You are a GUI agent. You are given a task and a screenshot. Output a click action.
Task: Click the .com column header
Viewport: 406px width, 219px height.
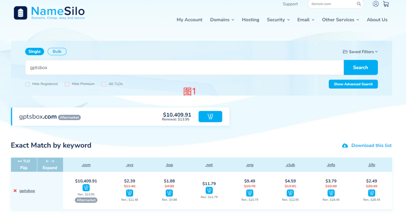(x=86, y=165)
